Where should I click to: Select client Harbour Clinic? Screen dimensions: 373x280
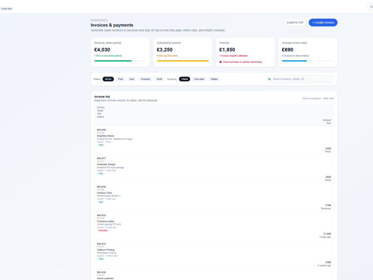pos(104,193)
